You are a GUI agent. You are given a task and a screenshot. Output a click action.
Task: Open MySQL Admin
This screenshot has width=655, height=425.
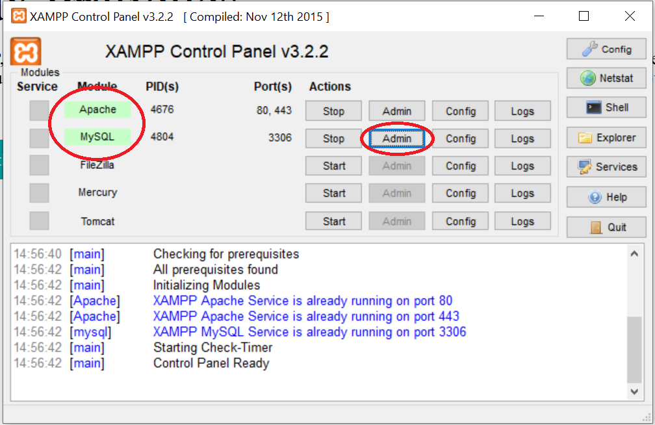click(396, 138)
